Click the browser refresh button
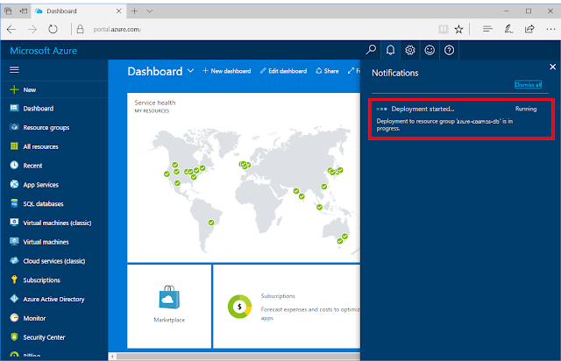This screenshot has height=361, width=561. (53, 29)
